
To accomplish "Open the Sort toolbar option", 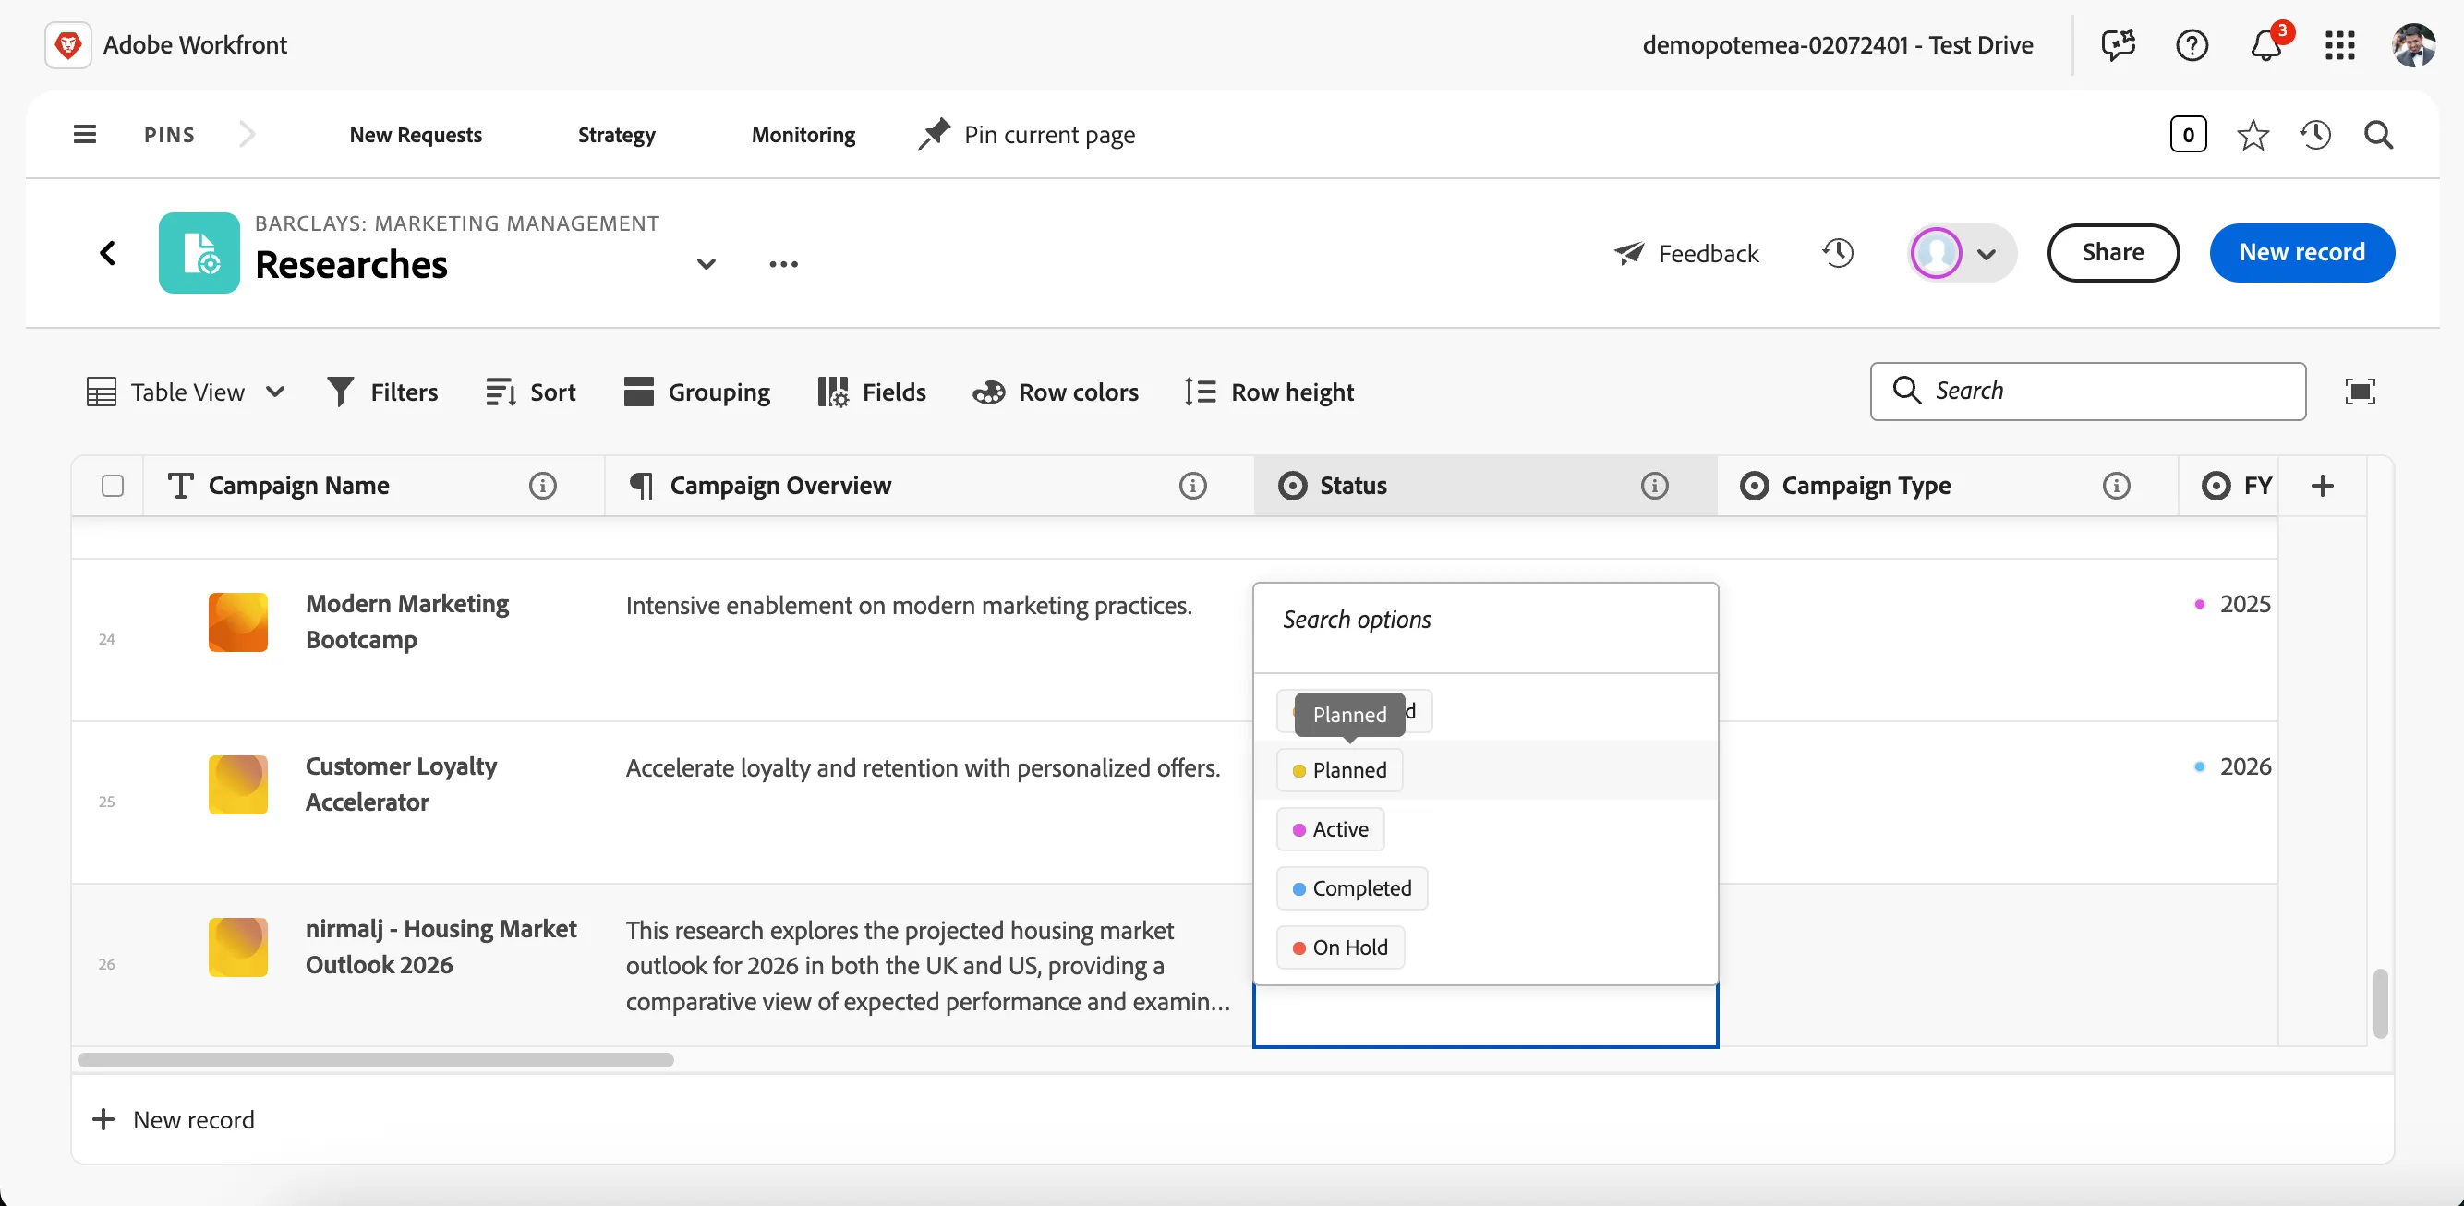I will coord(531,392).
